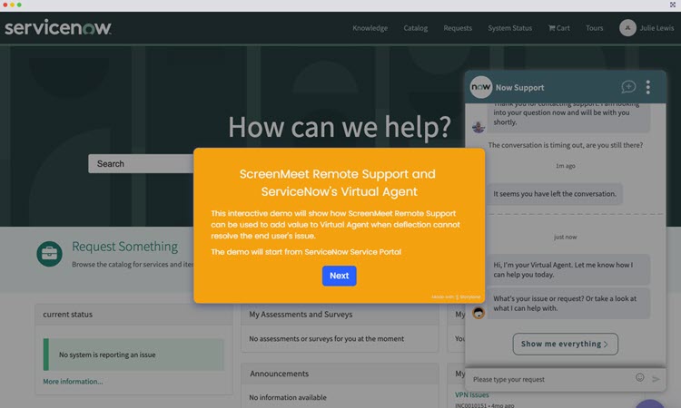Click the macOS green fullscreen window button
Viewport: 681px width, 408px height.
click(x=19, y=5)
